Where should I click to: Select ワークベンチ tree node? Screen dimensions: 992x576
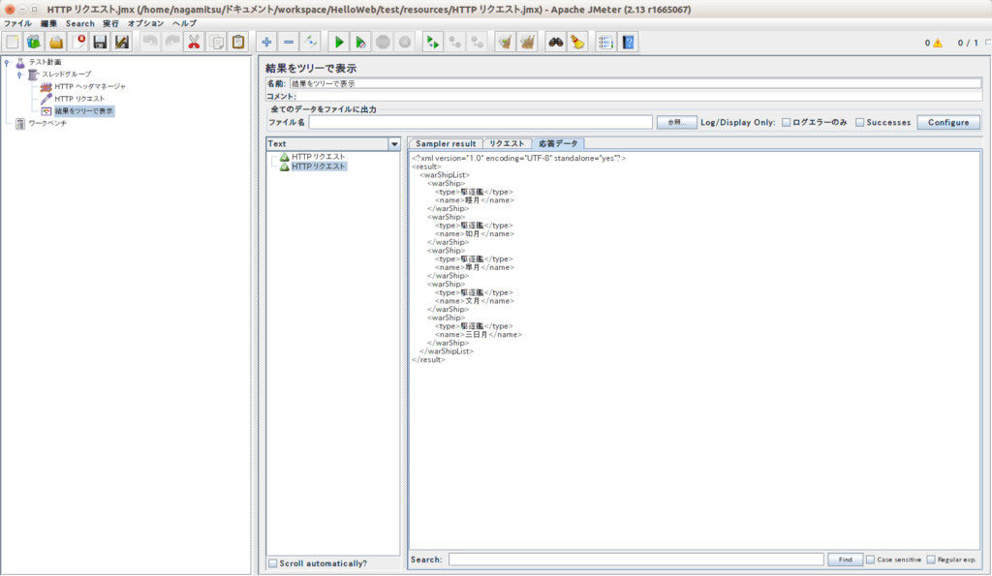[47, 123]
